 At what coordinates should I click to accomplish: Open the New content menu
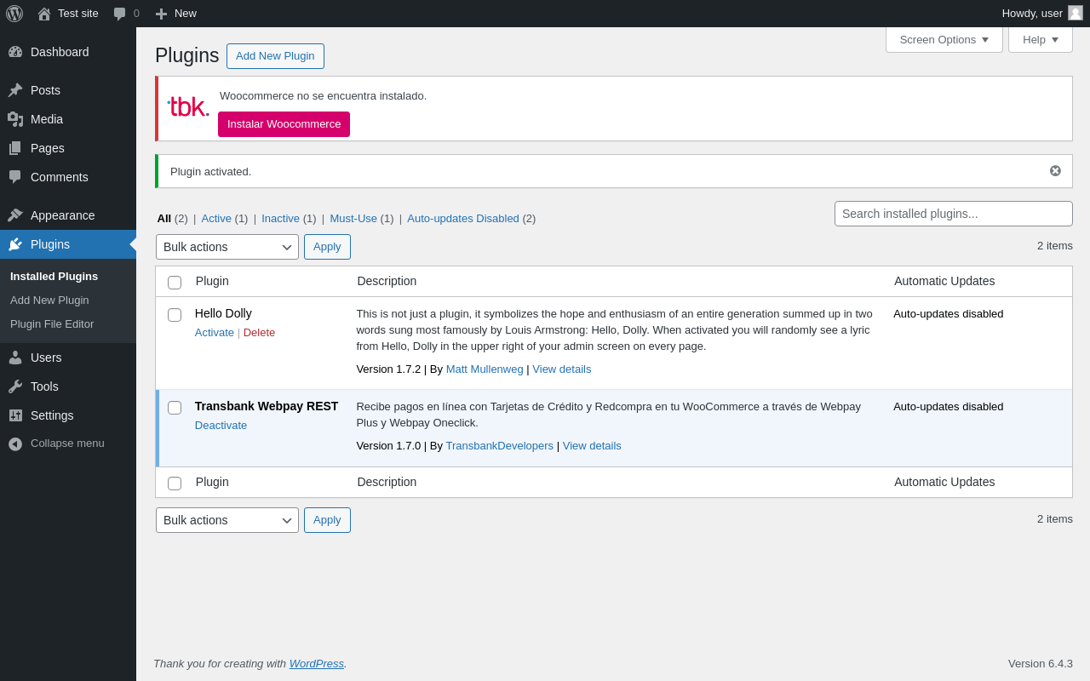point(176,14)
